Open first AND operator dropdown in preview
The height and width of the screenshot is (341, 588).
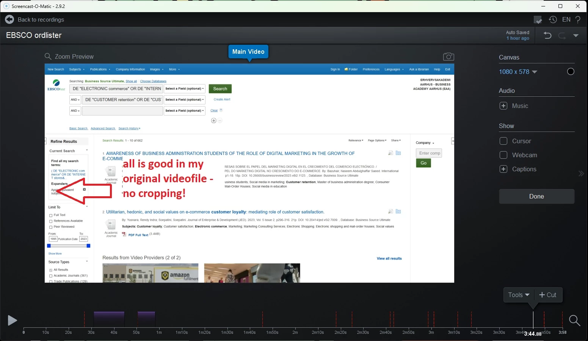click(x=75, y=100)
